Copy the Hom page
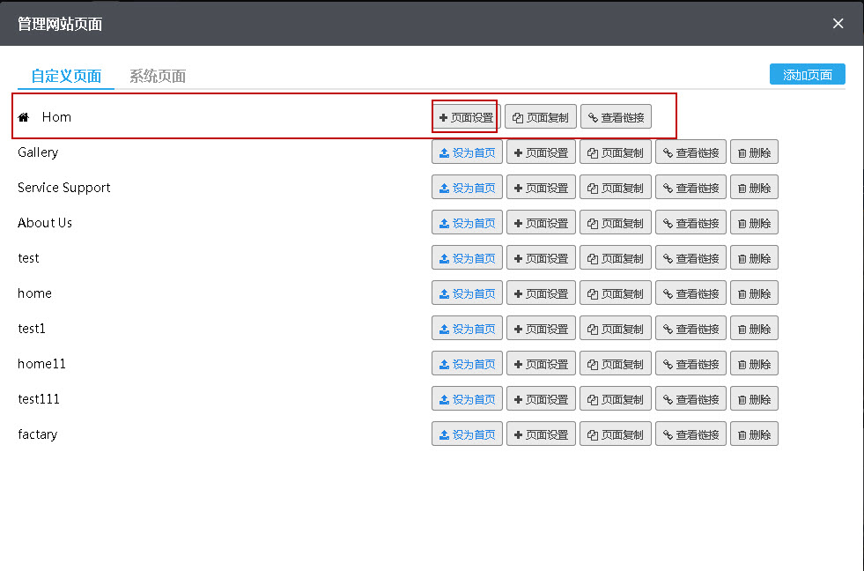The image size is (864, 571). pos(541,117)
